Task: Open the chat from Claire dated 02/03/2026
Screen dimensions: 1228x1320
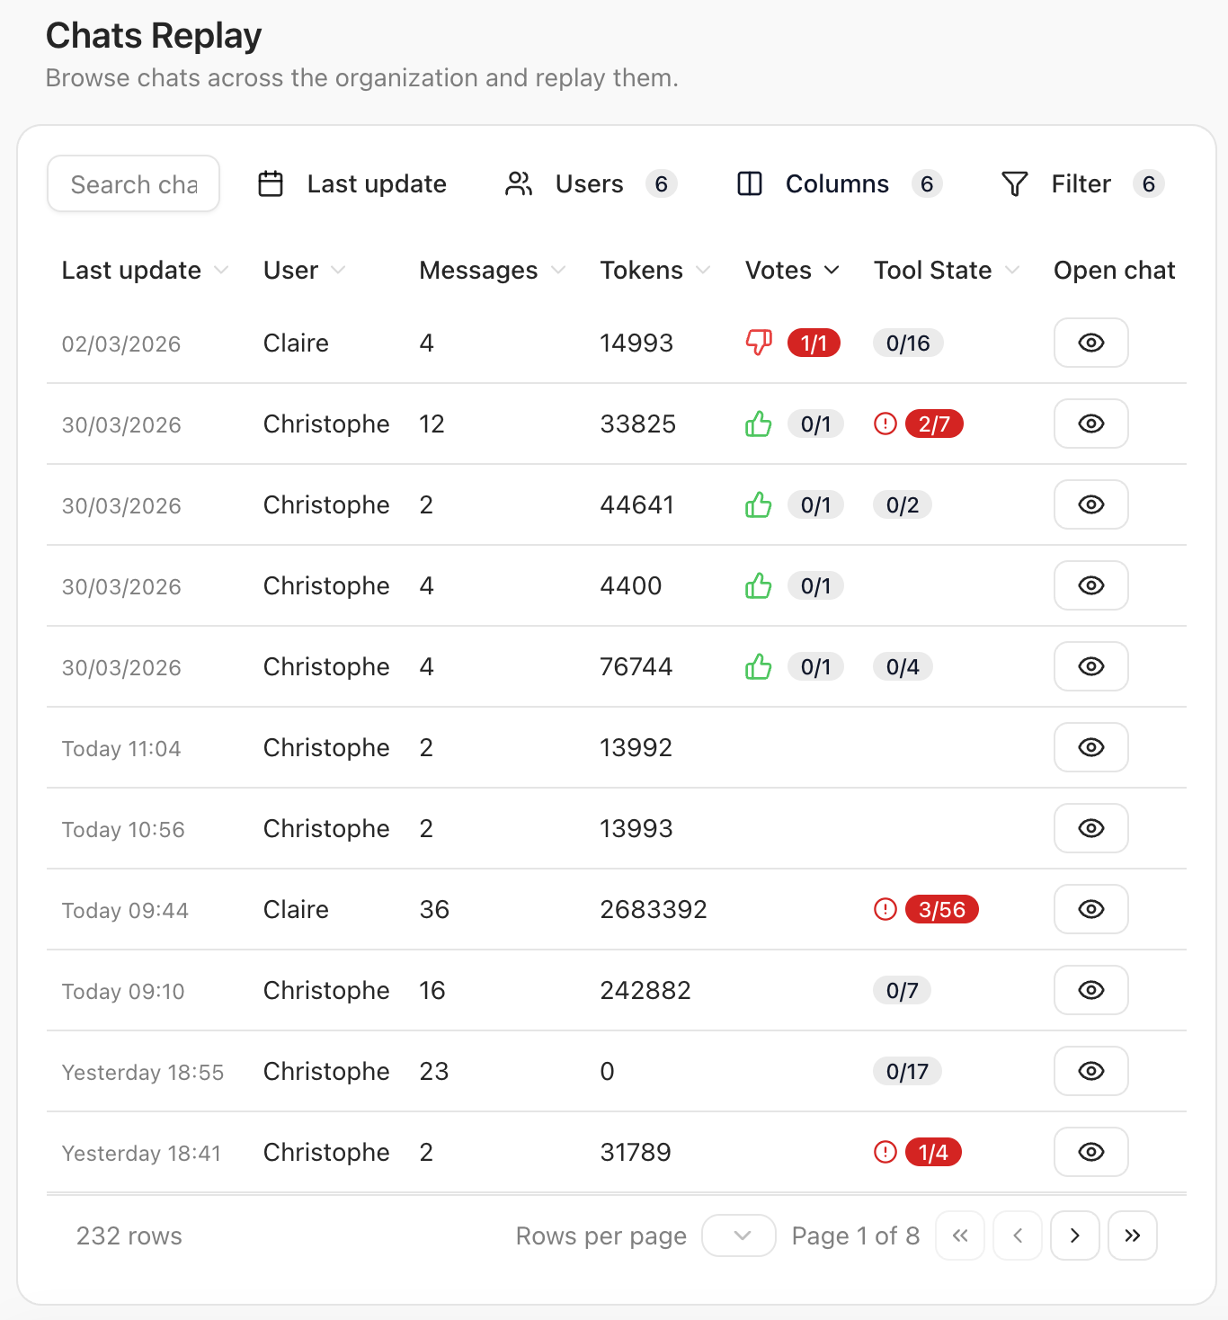Action: 1090,343
